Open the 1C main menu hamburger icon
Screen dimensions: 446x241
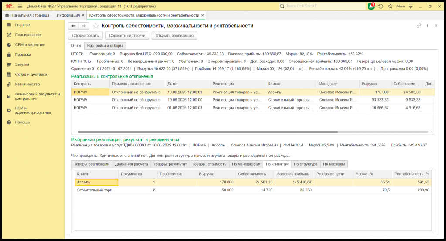pos(20,6)
